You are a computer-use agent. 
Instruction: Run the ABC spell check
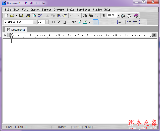(40, 16)
